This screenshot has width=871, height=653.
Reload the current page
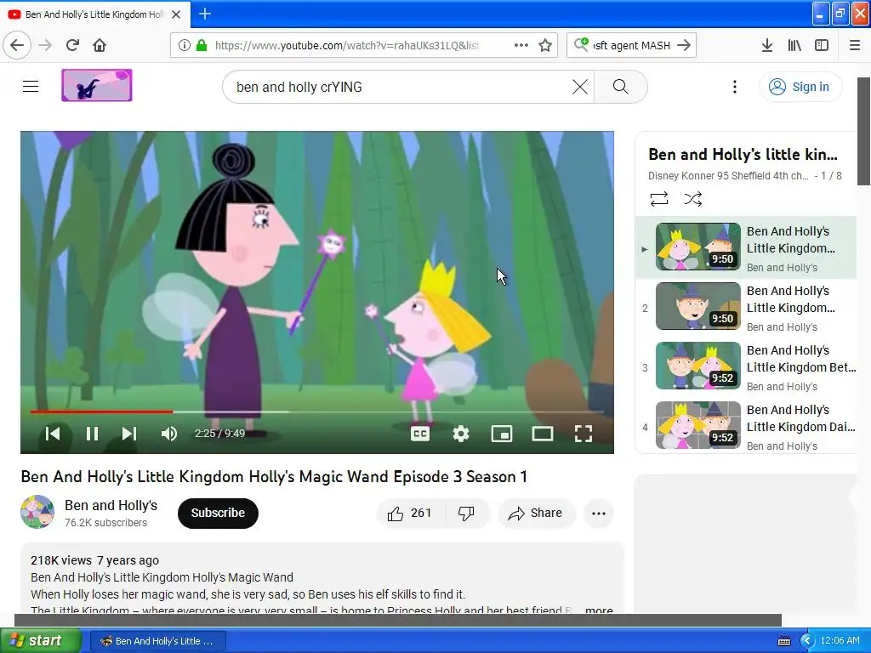pyautogui.click(x=72, y=45)
